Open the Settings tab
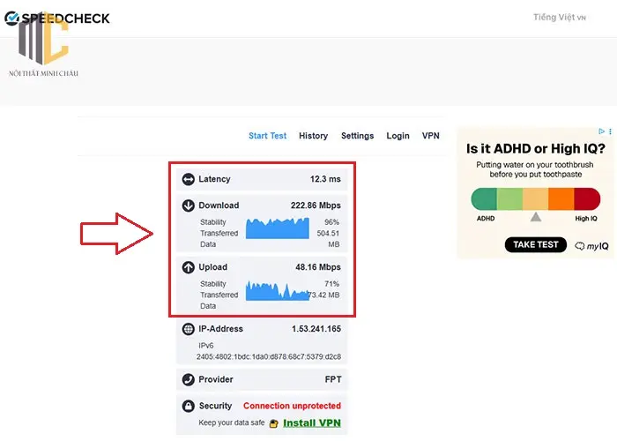The image size is (617, 441). (x=357, y=136)
